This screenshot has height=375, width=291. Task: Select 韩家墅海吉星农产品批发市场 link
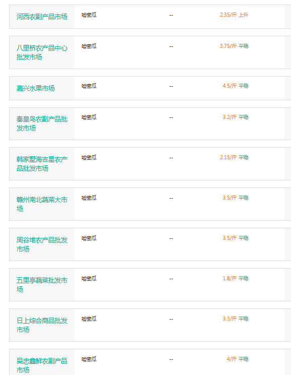coord(42,164)
